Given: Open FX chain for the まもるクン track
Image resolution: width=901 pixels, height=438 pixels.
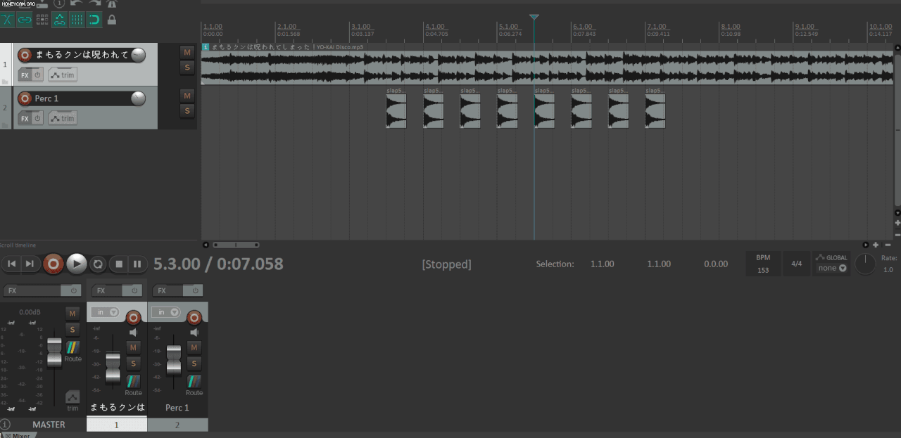Looking at the screenshot, I should (x=25, y=75).
